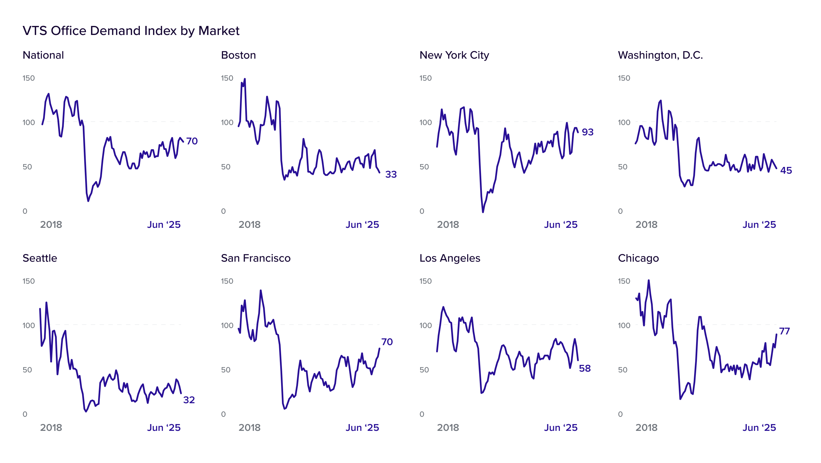The height and width of the screenshot is (463, 821).
Task: Click Los Angeles's value label 58
Action: (585, 369)
